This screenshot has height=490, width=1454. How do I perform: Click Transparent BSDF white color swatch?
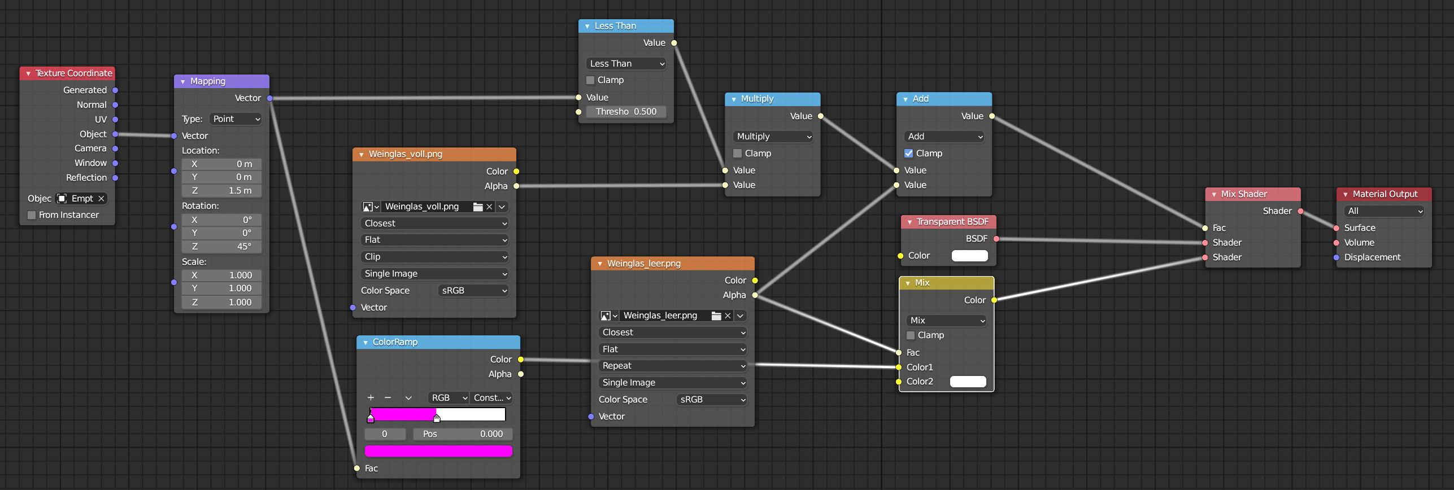(x=970, y=256)
